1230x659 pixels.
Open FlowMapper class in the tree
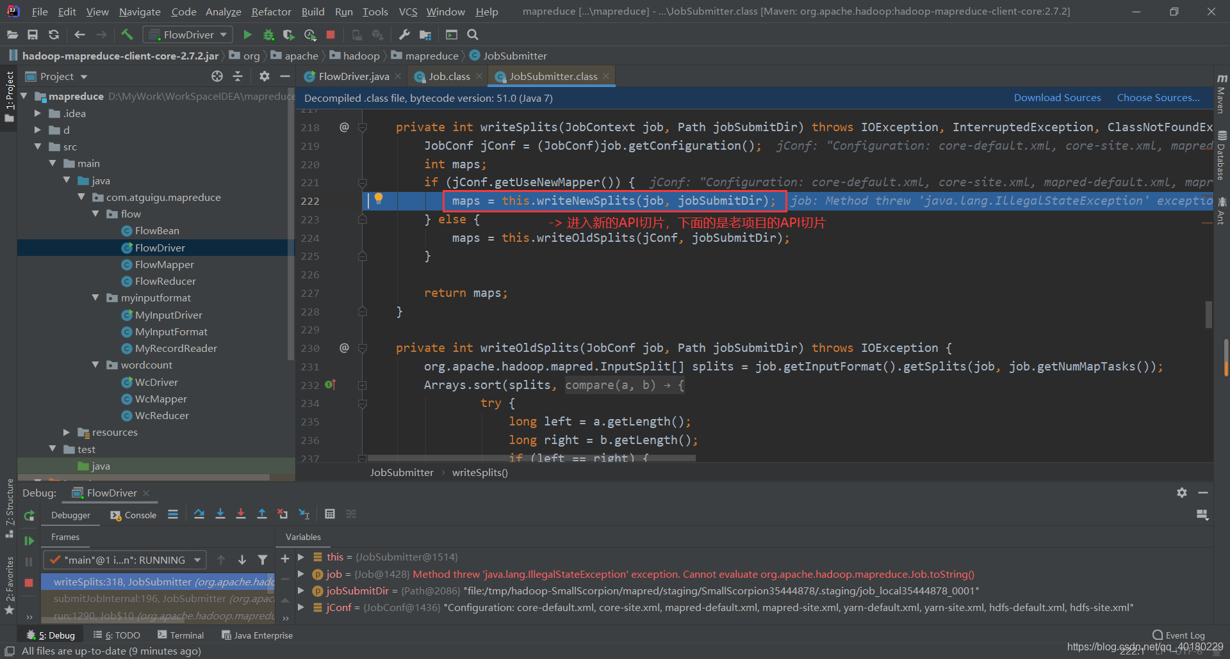click(164, 264)
